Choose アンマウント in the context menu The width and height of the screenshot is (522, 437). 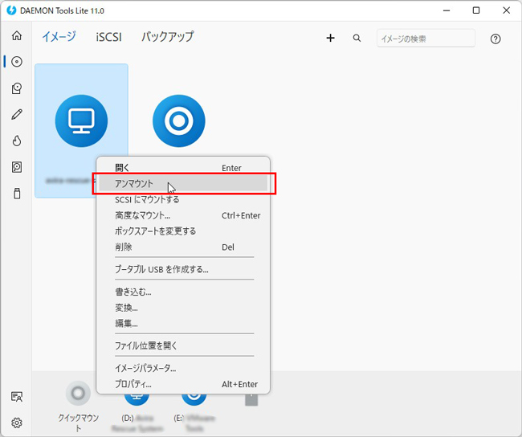click(183, 183)
